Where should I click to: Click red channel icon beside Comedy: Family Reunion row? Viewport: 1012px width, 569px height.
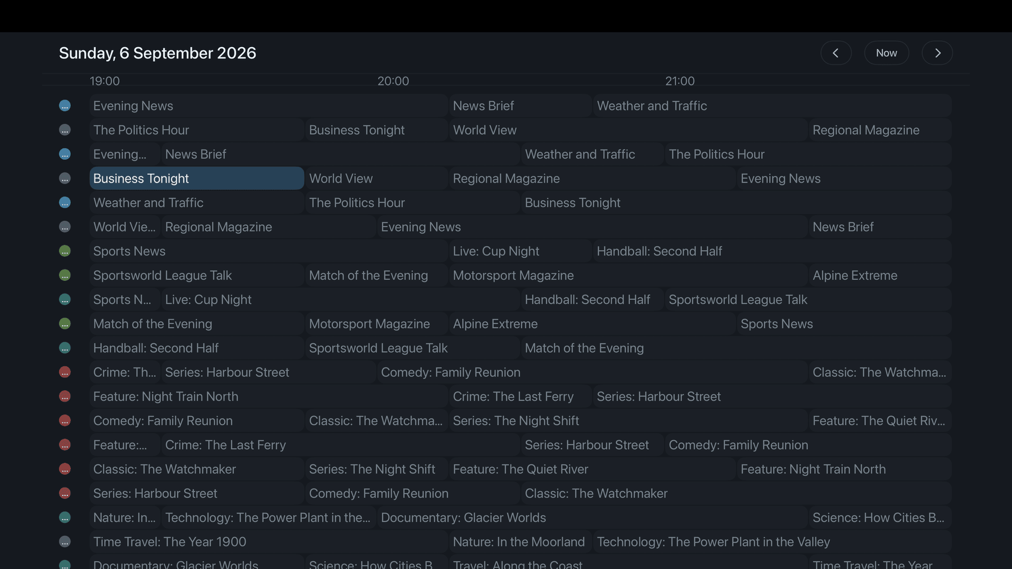pyautogui.click(x=65, y=420)
